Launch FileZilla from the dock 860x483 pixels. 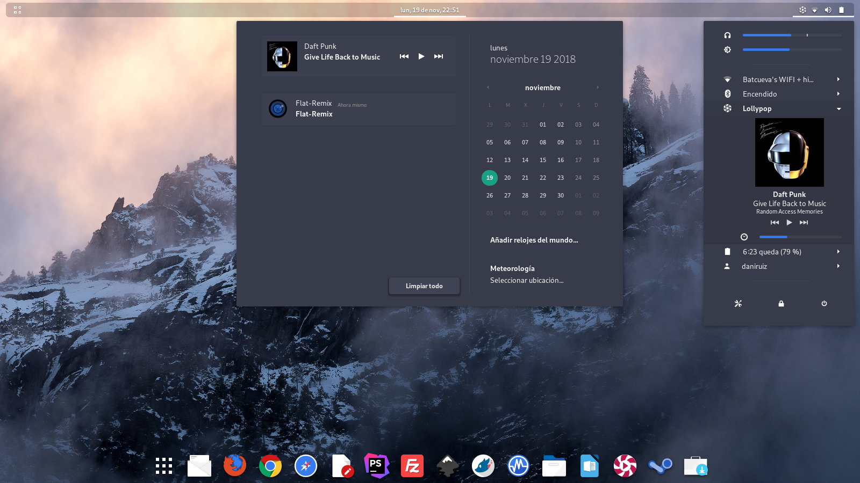412,466
